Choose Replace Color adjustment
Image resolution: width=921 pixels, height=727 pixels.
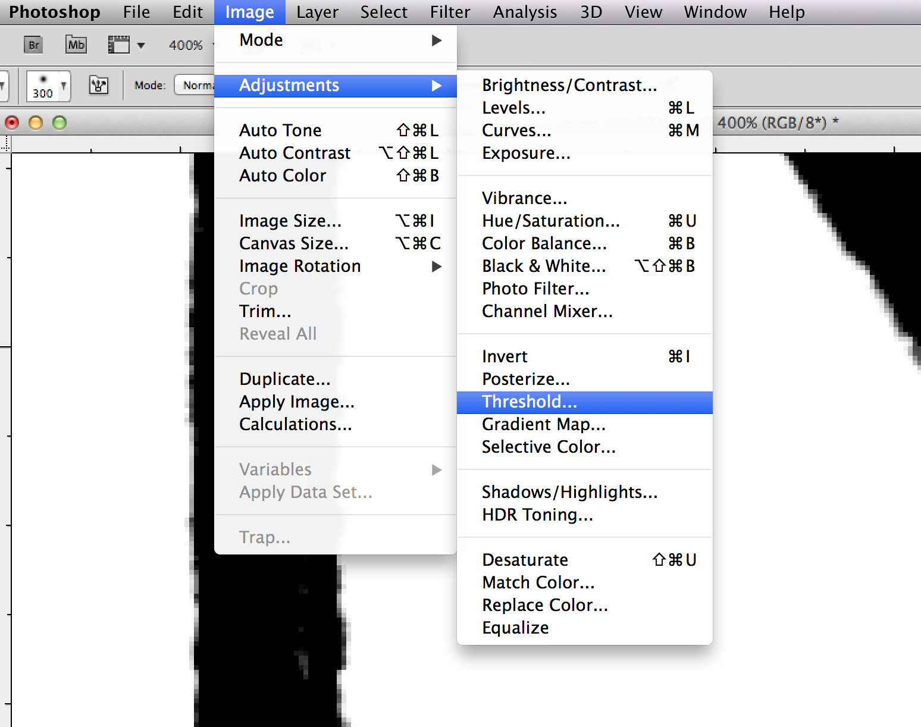point(585,605)
